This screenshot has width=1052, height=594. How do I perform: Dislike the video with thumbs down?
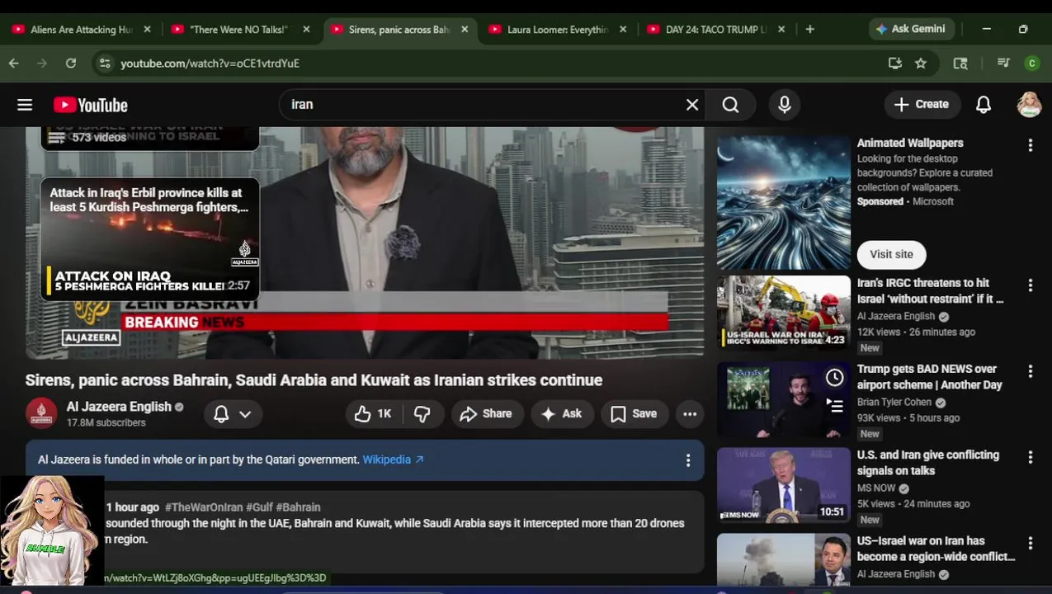click(422, 413)
